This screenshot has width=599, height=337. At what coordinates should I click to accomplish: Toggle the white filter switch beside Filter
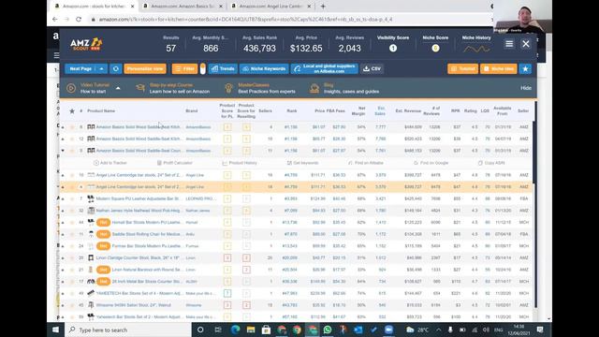203,68
